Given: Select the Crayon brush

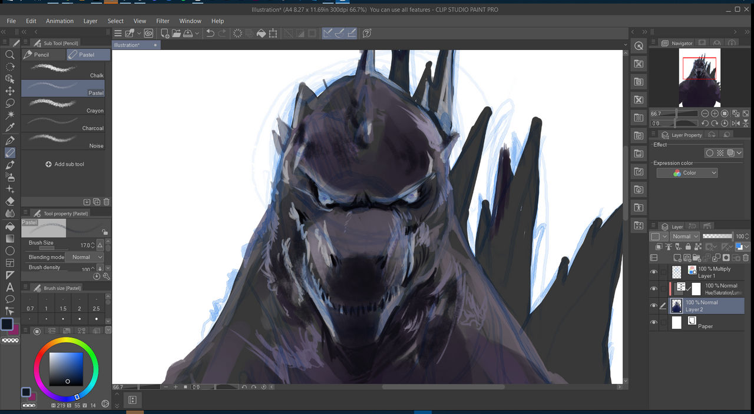Looking at the screenshot, I should pyautogui.click(x=63, y=106).
